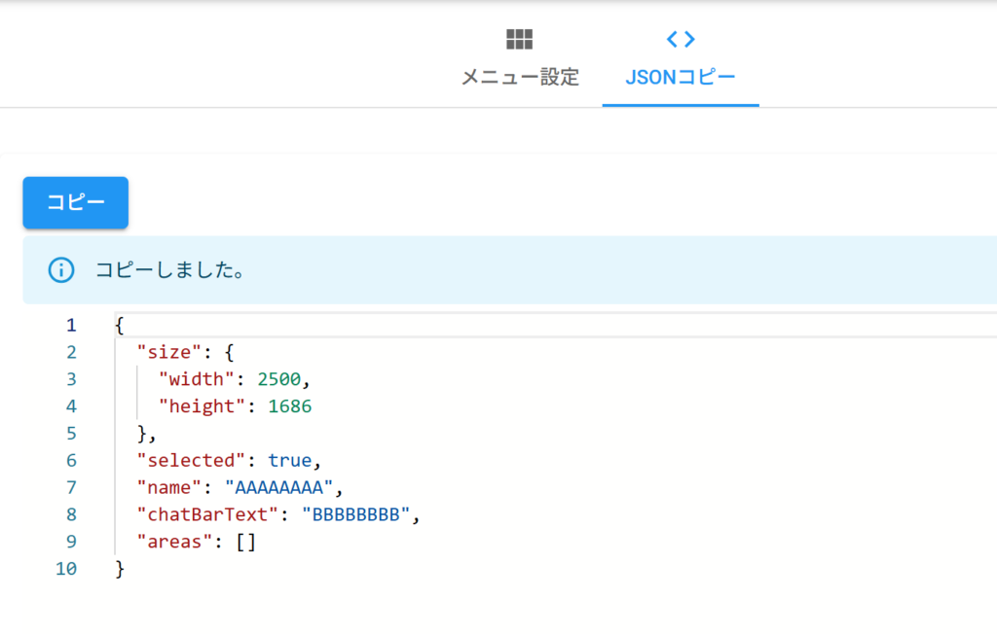Click the コピーしました。 notification message
997x634 pixels.
169,270
